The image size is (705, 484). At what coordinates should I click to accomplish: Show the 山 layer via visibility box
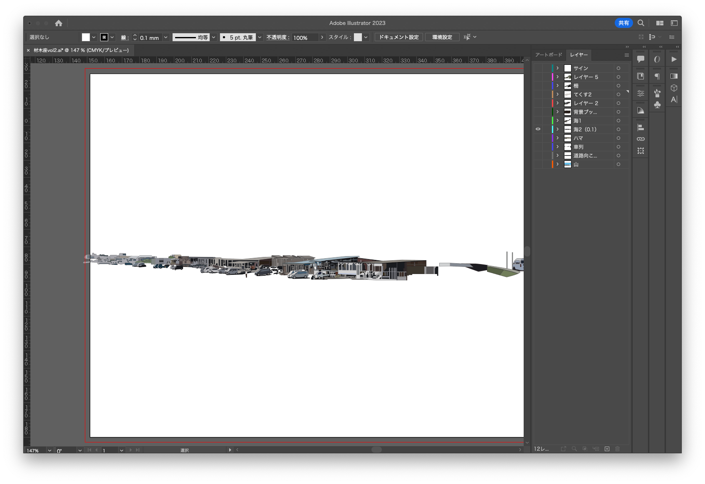pyautogui.click(x=538, y=164)
